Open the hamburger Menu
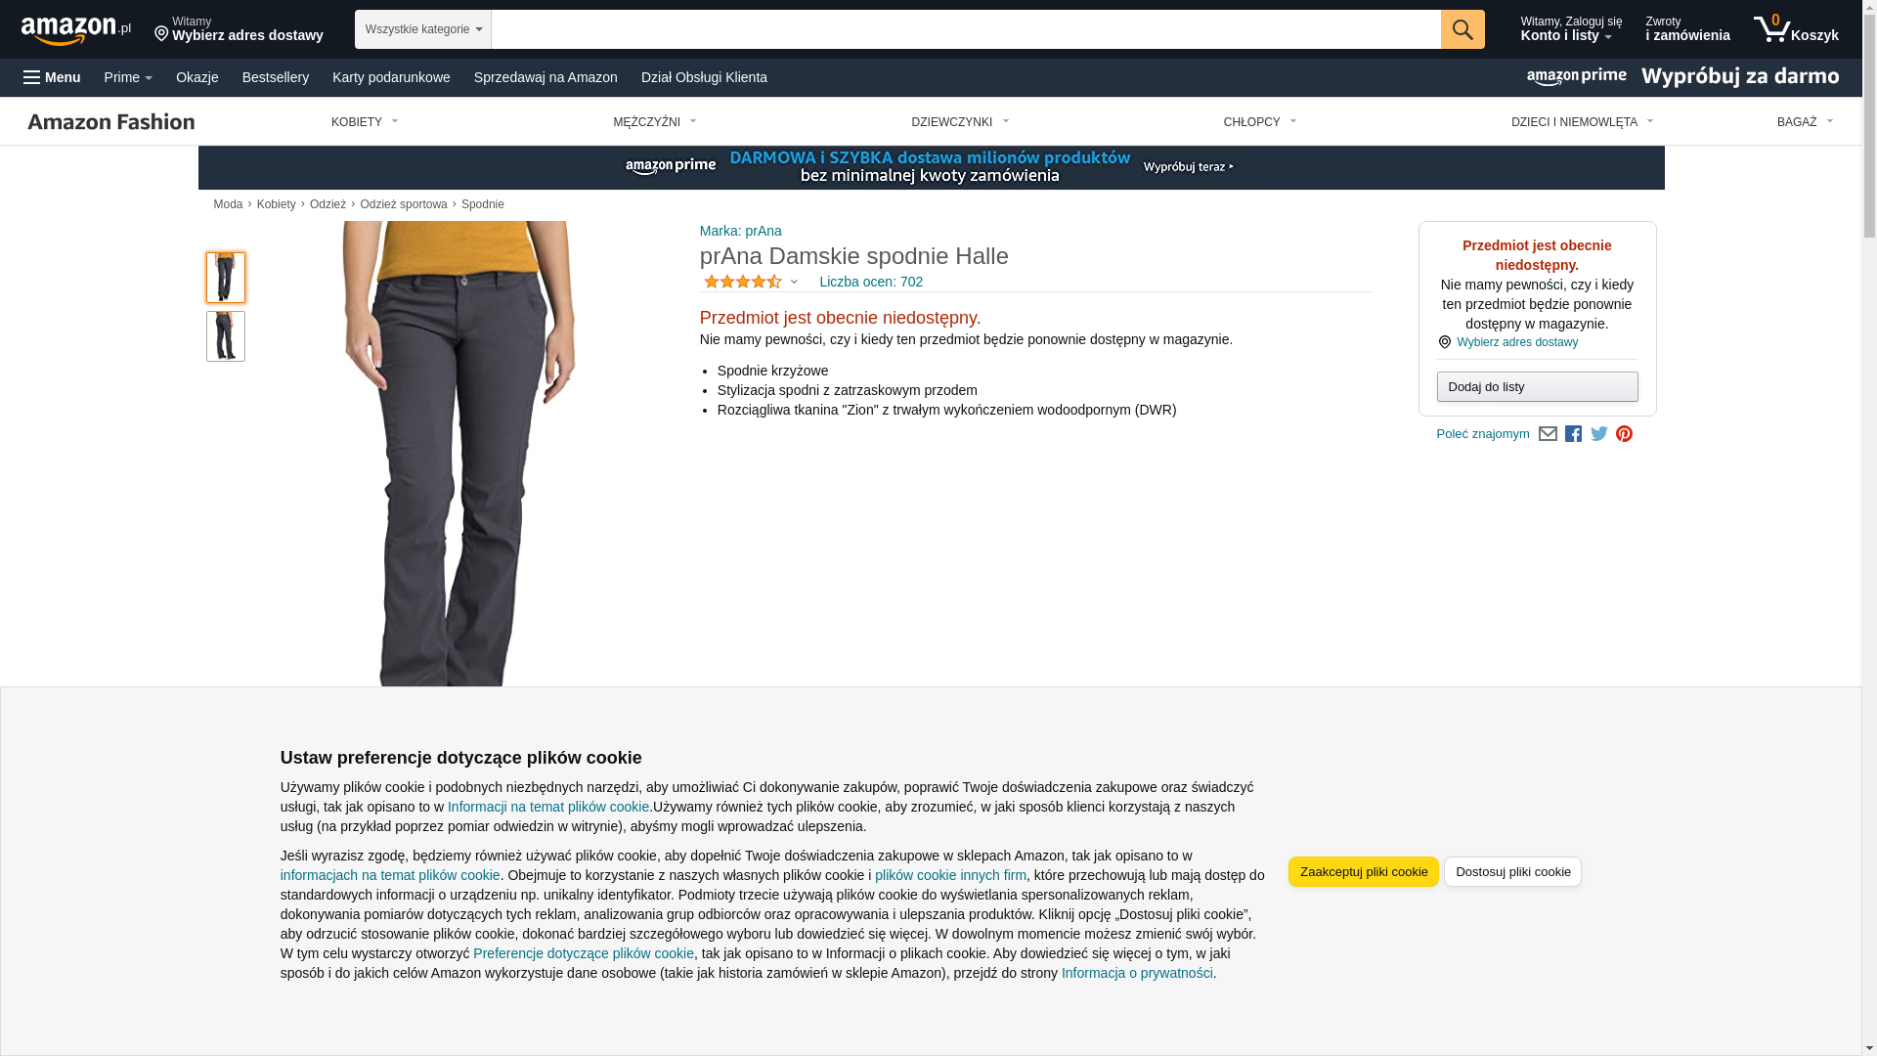 tap(52, 77)
